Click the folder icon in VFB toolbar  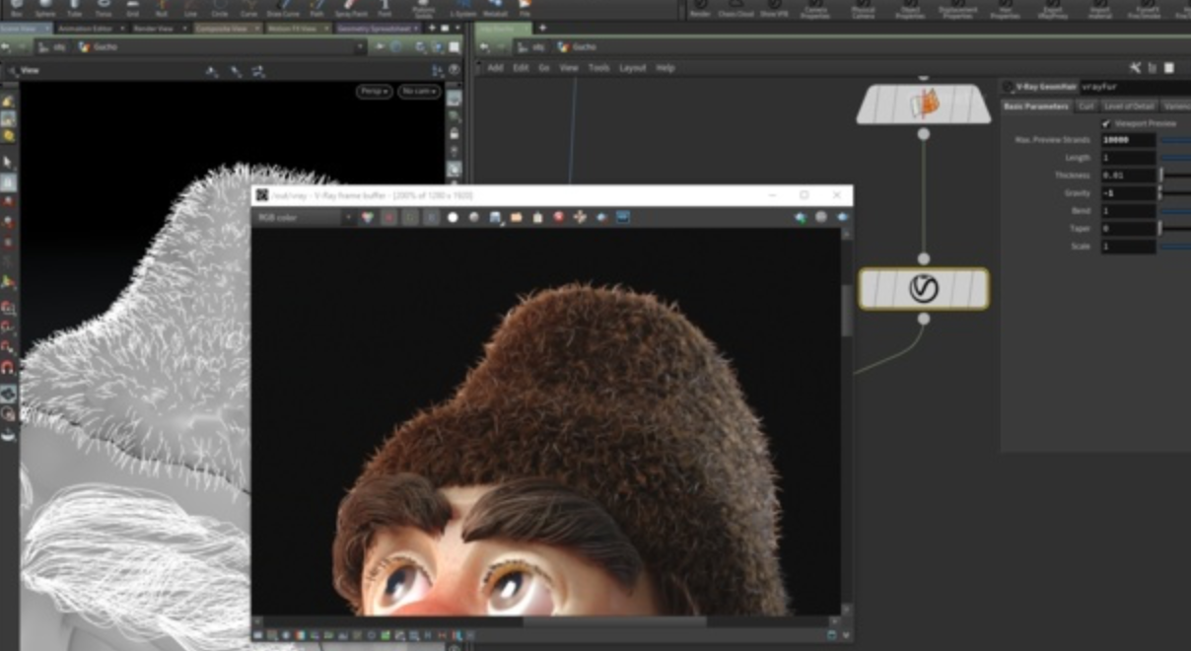[x=516, y=217]
